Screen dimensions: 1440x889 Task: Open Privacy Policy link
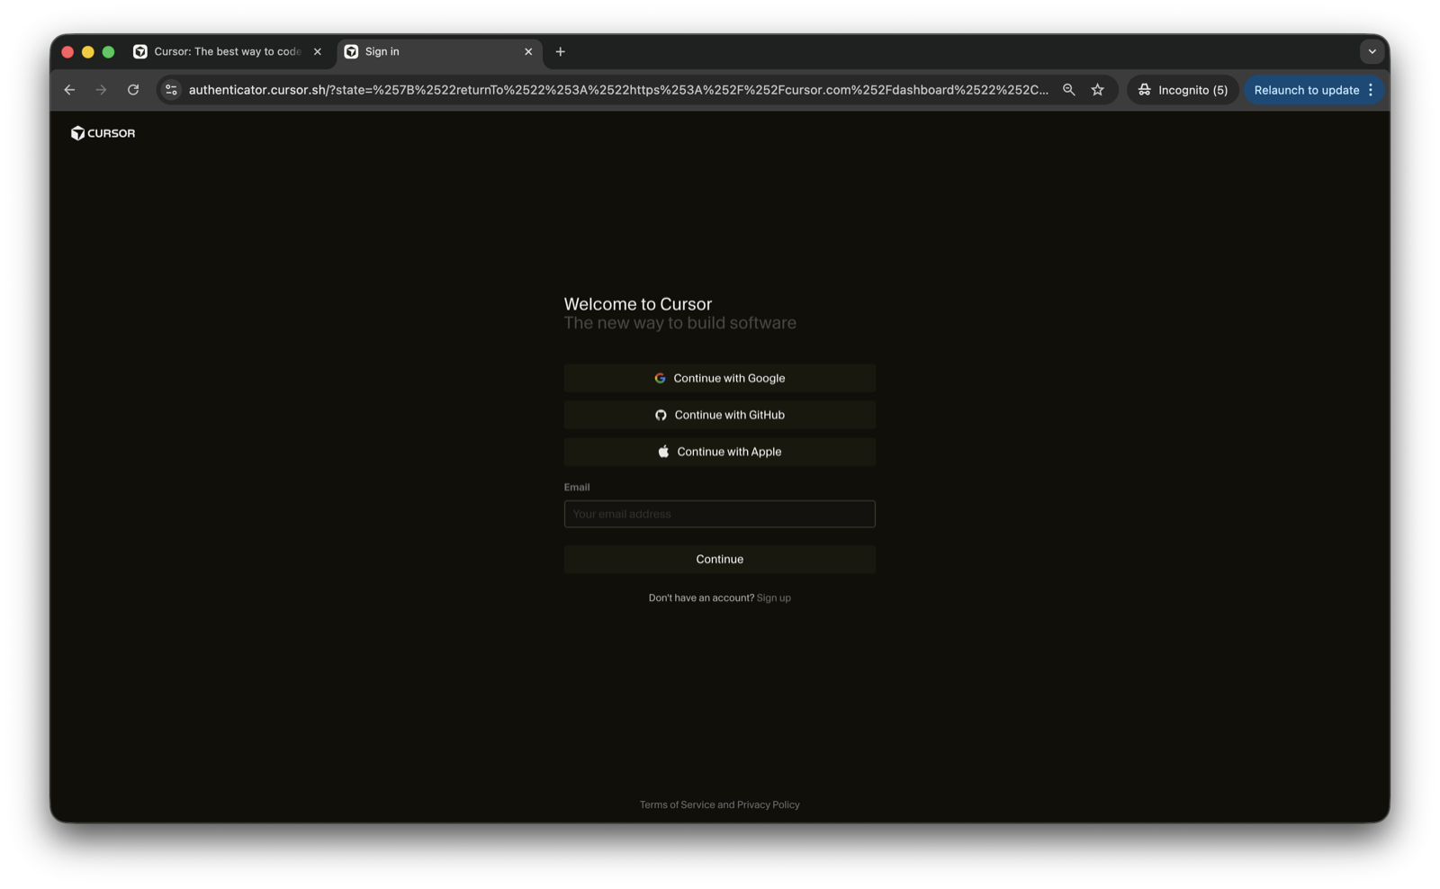768,804
